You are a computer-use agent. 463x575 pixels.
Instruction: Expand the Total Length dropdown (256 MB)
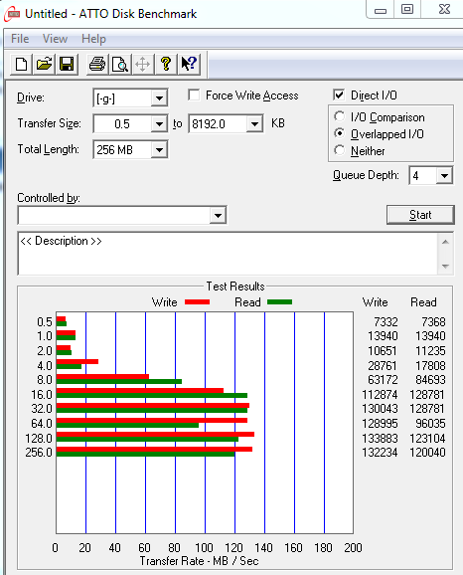159,149
